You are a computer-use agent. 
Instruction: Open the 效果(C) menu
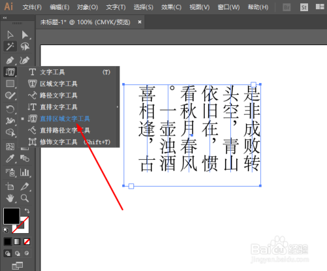click(171, 7)
